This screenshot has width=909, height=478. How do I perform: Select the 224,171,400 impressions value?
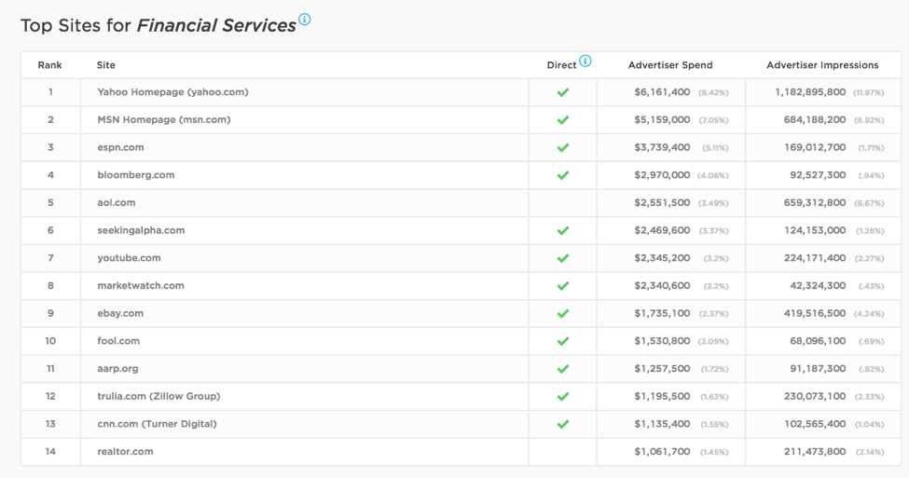pos(815,258)
